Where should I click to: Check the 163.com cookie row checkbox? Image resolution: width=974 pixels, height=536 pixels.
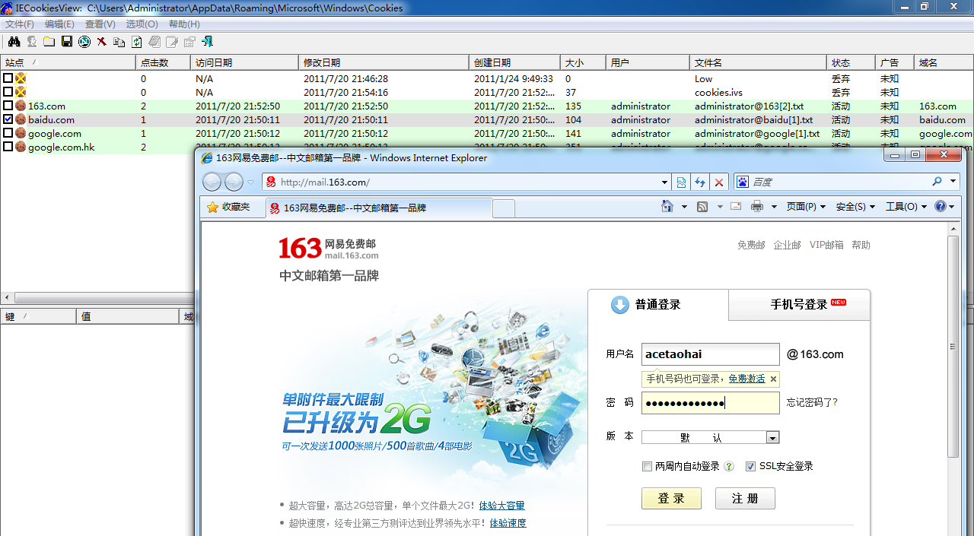[8, 106]
